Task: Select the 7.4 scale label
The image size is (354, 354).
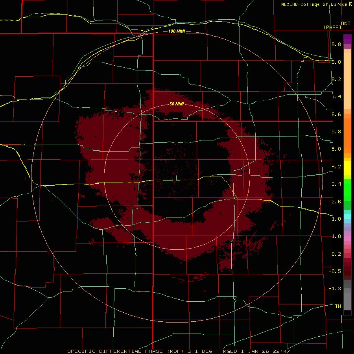Action: (x=336, y=97)
